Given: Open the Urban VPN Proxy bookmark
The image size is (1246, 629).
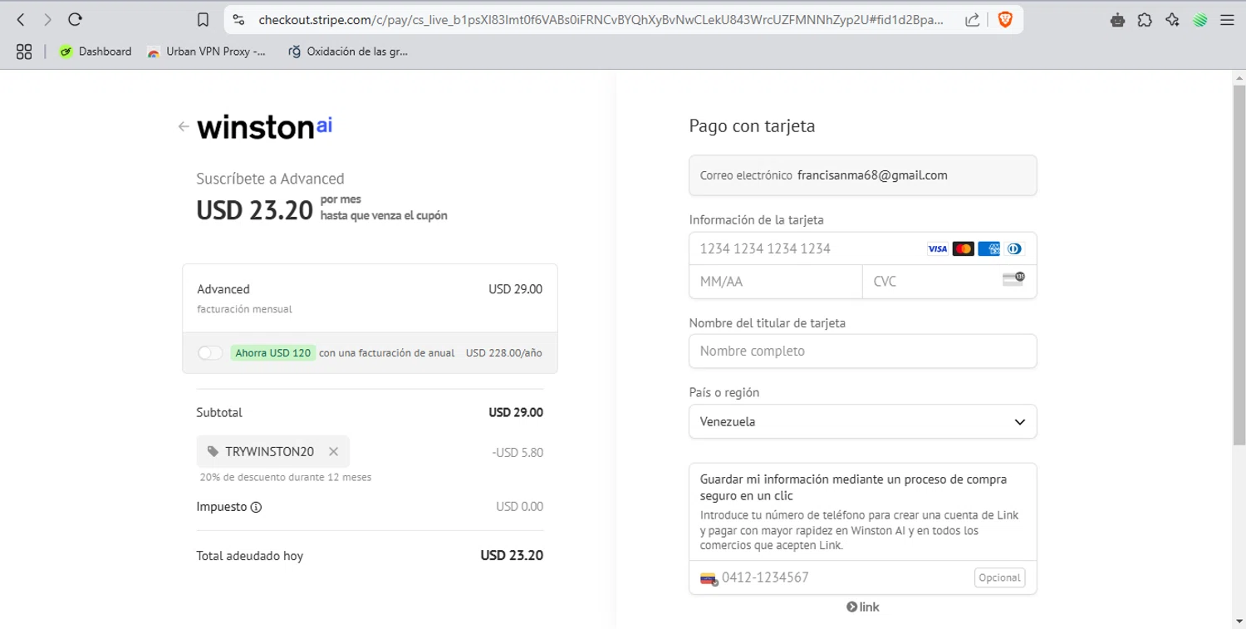Looking at the screenshot, I should (206, 52).
